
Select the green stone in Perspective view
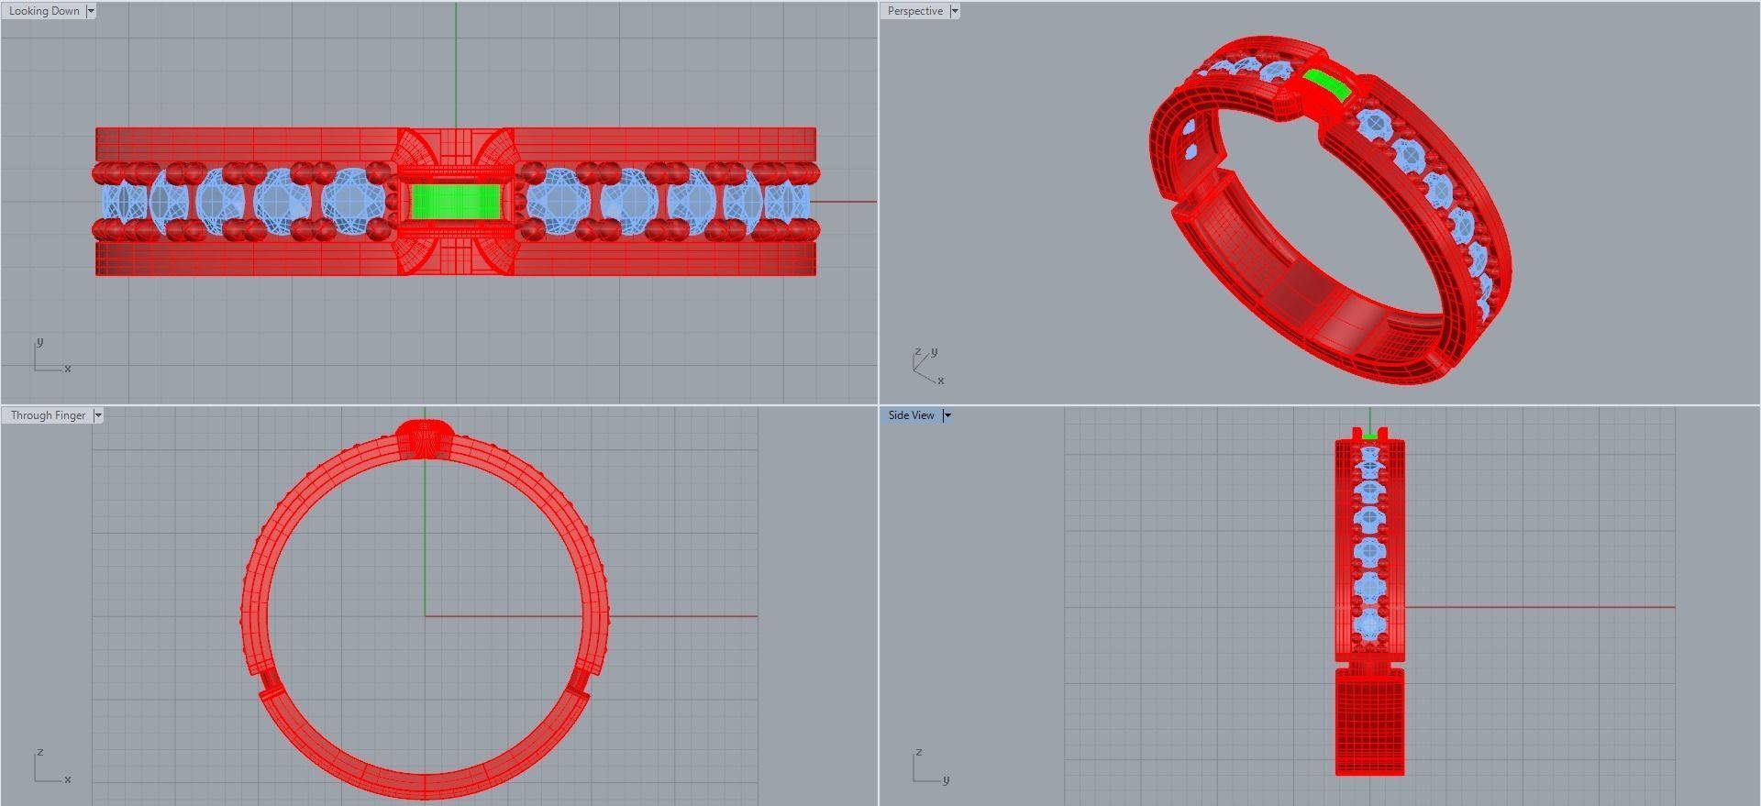[x=1327, y=85]
